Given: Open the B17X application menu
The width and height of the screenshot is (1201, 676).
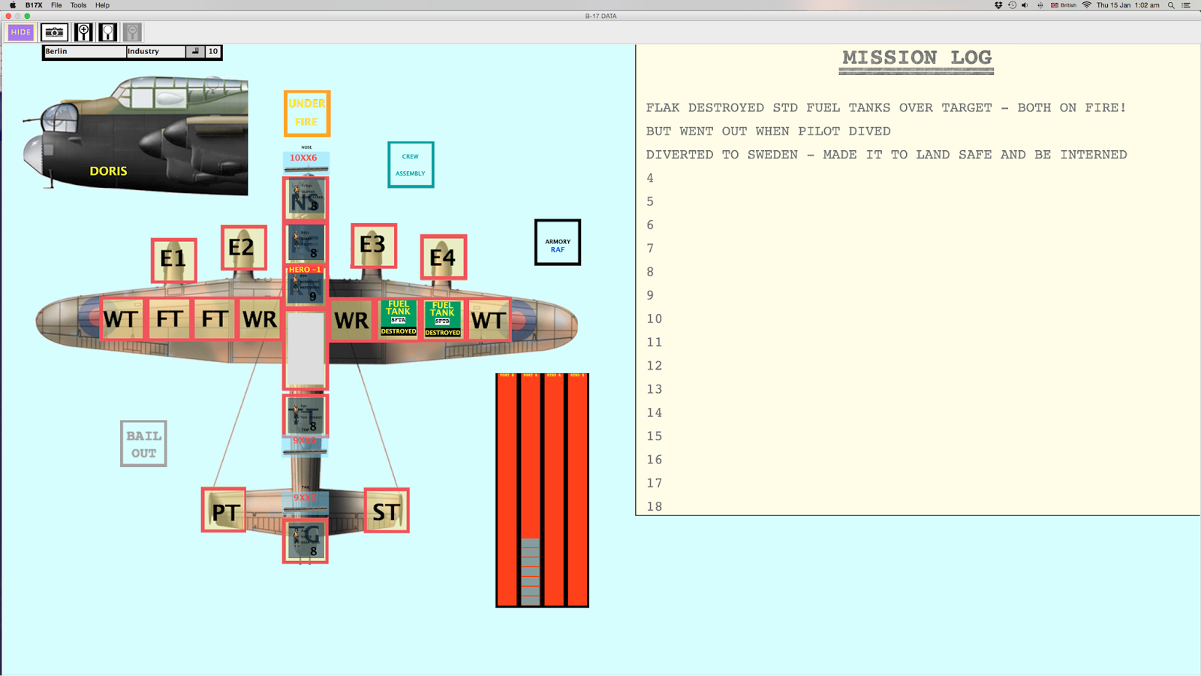Looking at the screenshot, I should (34, 5).
